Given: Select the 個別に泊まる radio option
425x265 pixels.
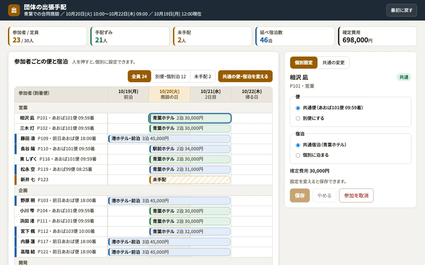Looking at the screenshot, I should click(x=298, y=155).
